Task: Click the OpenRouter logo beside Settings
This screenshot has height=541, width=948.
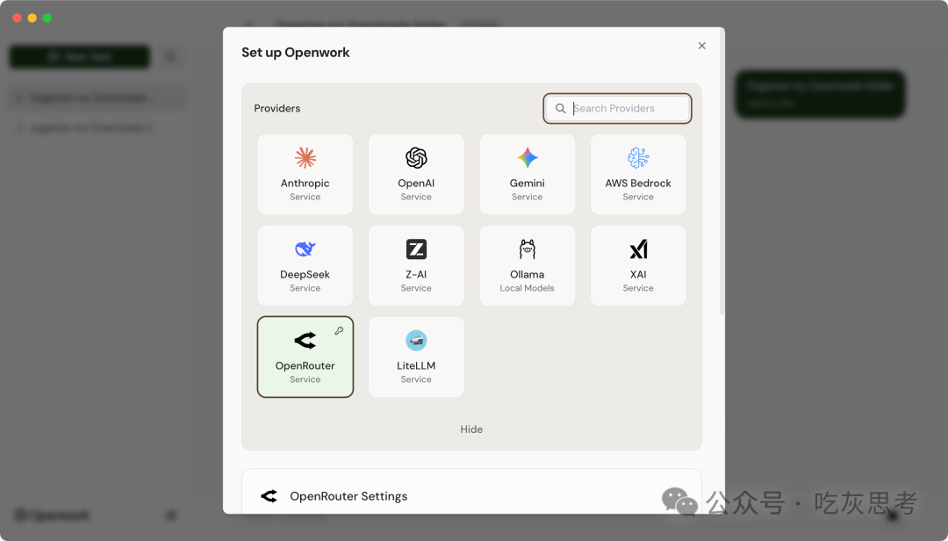Action: 269,496
